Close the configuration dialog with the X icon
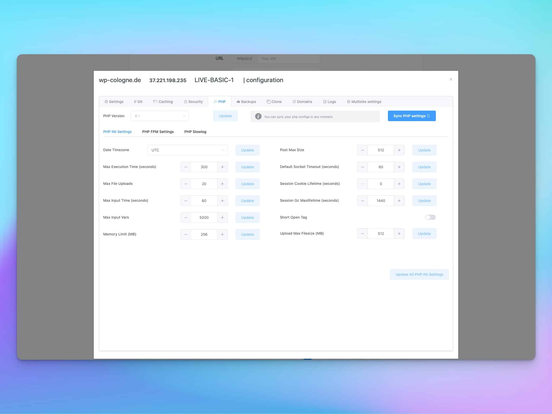The image size is (552, 414). pyautogui.click(x=451, y=79)
